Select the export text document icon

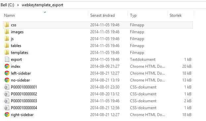click(7, 59)
